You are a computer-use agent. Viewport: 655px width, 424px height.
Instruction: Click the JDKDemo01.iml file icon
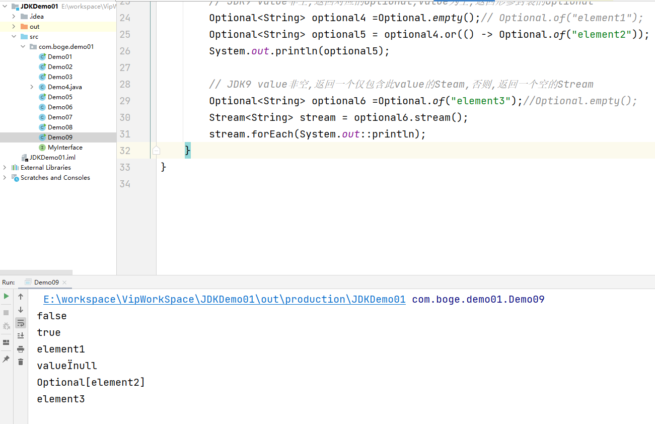coord(24,157)
